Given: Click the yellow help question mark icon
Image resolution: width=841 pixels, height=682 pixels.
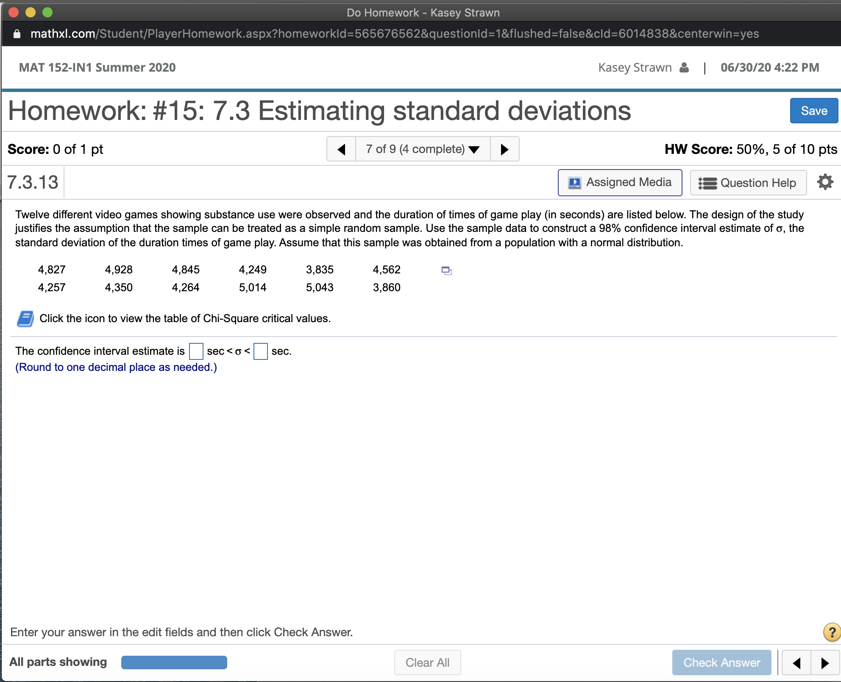Looking at the screenshot, I should click(x=832, y=632).
